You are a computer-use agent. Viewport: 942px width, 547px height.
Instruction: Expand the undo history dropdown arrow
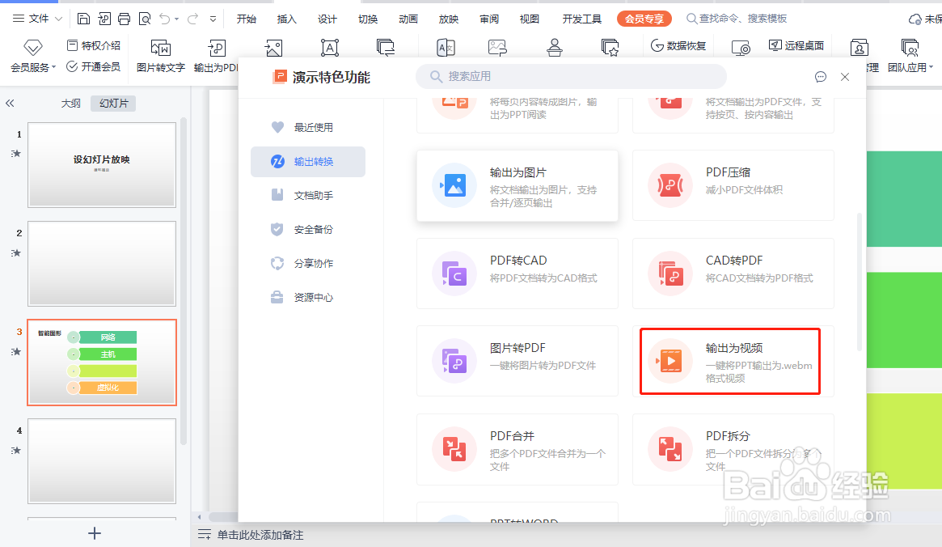tap(176, 19)
